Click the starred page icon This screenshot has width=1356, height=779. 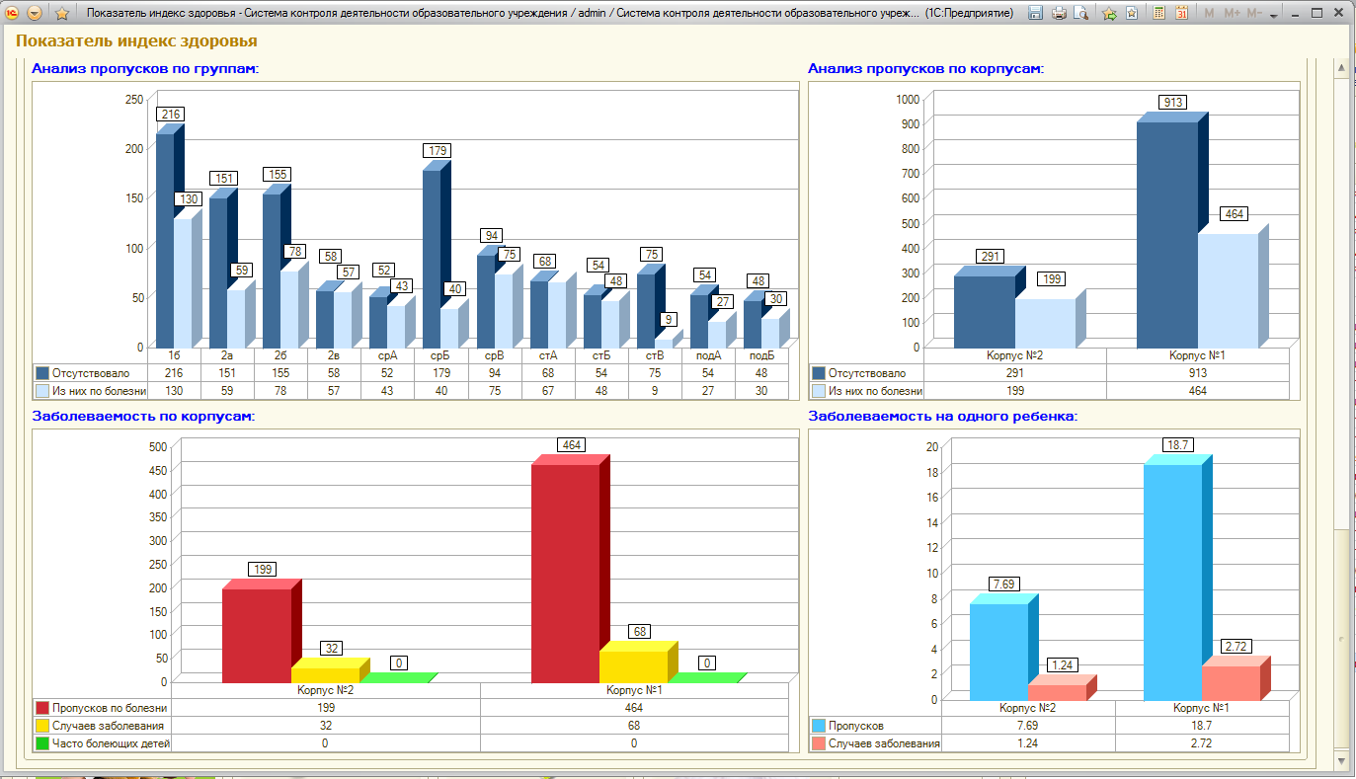[1131, 14]
